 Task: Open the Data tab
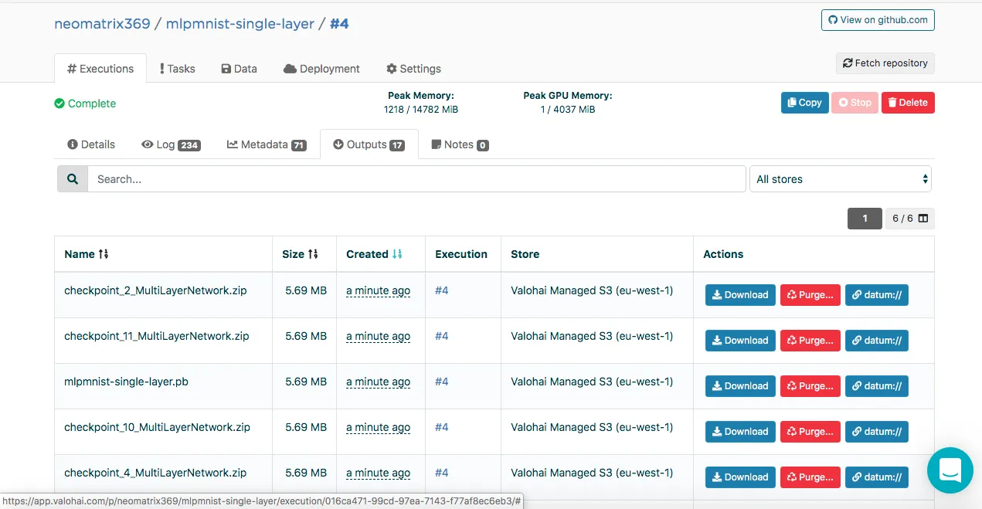pyautogui.click(x=239, y=69)
